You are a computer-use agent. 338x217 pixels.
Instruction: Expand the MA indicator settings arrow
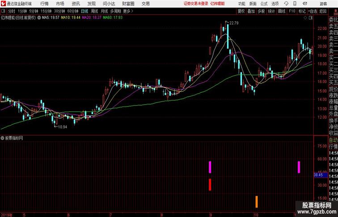point(39,18)
